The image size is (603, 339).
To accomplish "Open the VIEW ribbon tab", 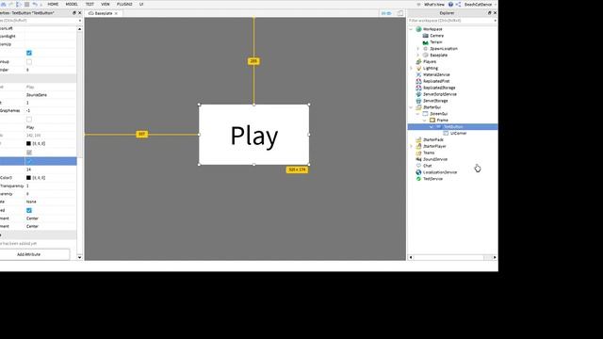I will click(106, 4).
